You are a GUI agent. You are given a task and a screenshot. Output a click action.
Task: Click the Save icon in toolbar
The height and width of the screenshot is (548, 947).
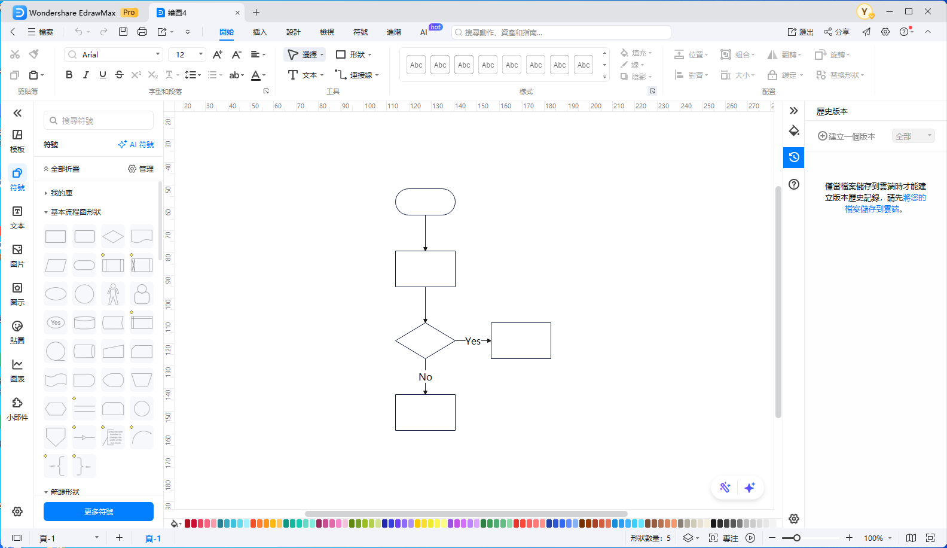click(x=123, y=32)
